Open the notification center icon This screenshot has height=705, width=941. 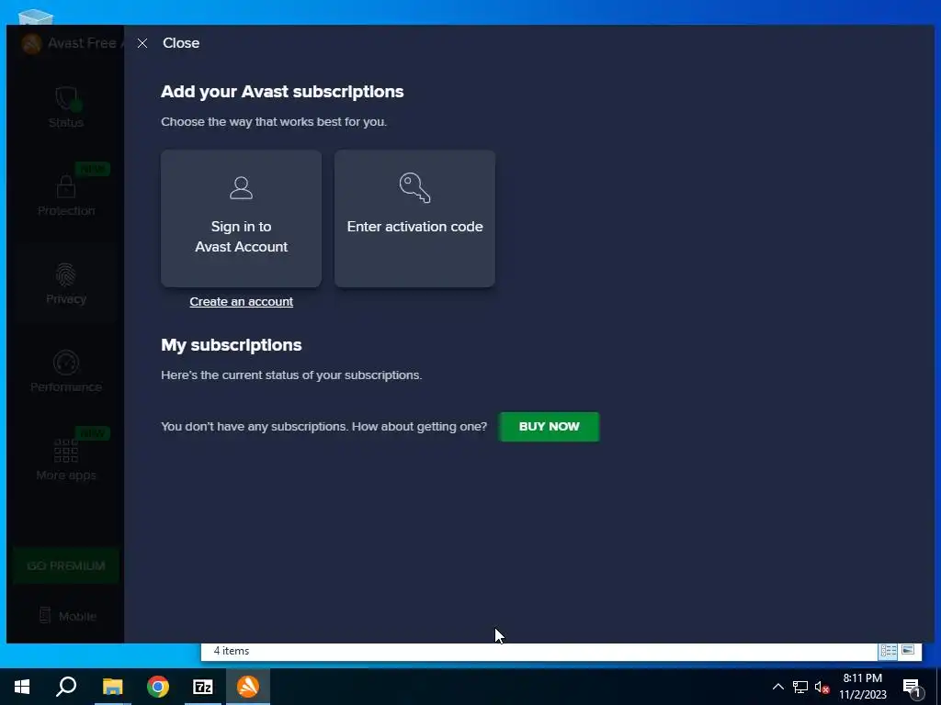(911, 688)
